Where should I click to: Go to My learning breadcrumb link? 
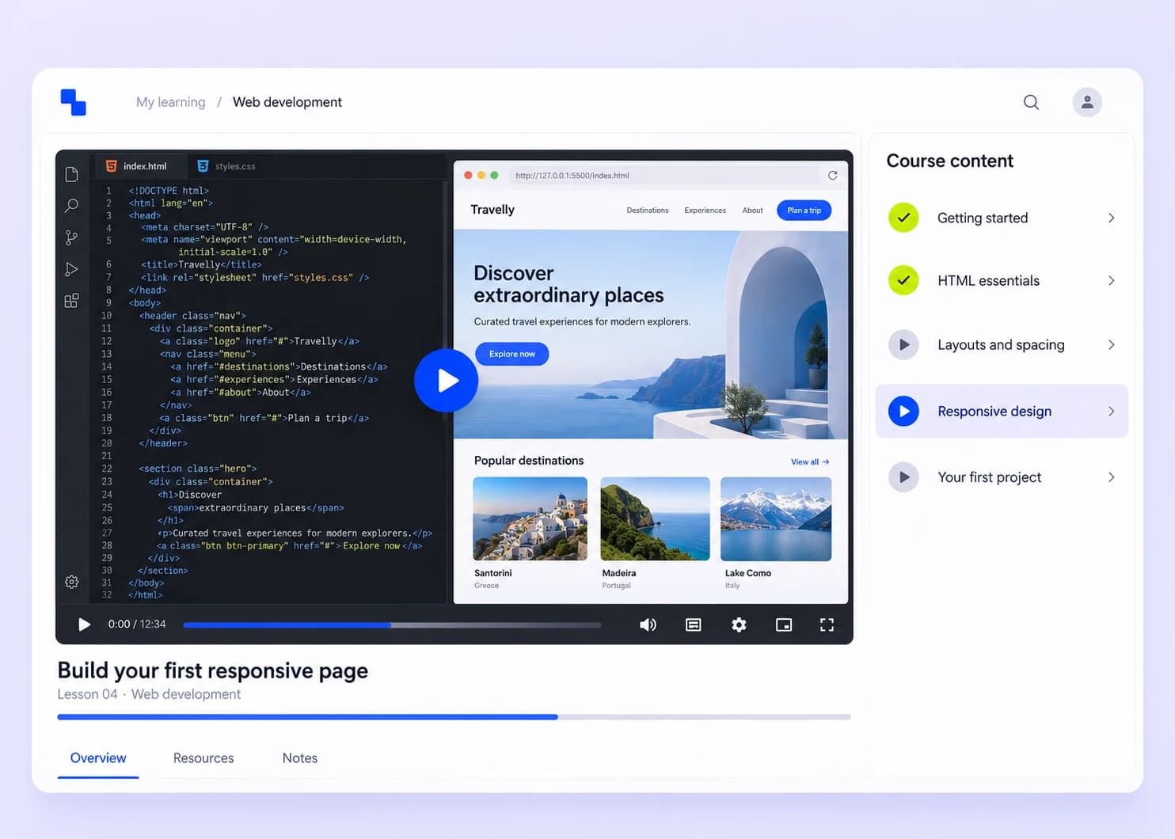click(x=170, y=102)
